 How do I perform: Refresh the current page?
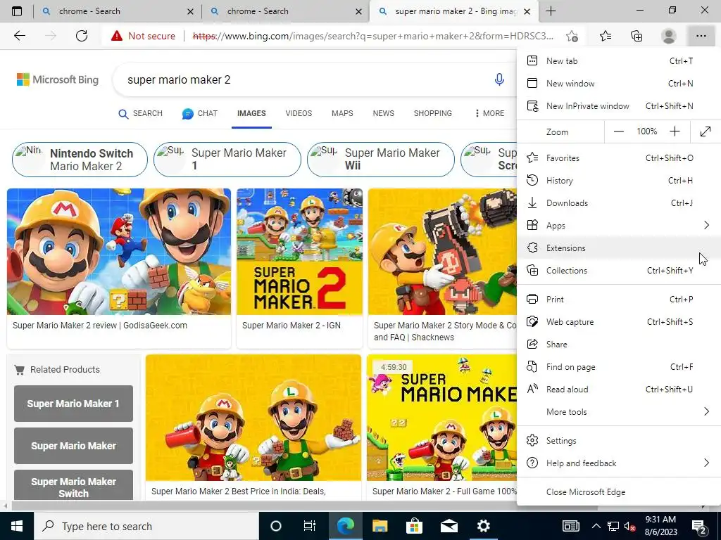[82, 36]
